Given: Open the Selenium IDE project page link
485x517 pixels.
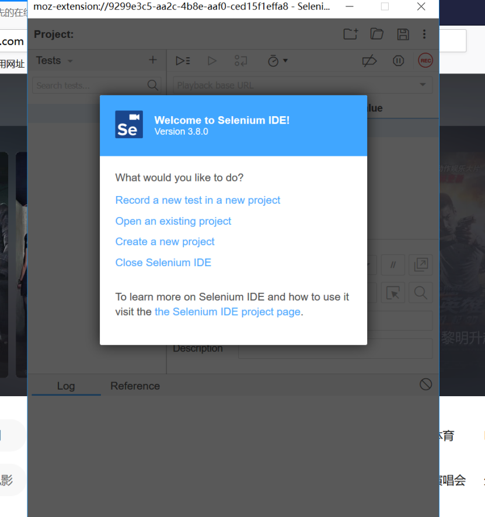Looking at the screenshot, I should click(228, 312).
